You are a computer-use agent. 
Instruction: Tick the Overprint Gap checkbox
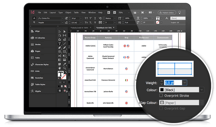(161, 108)
